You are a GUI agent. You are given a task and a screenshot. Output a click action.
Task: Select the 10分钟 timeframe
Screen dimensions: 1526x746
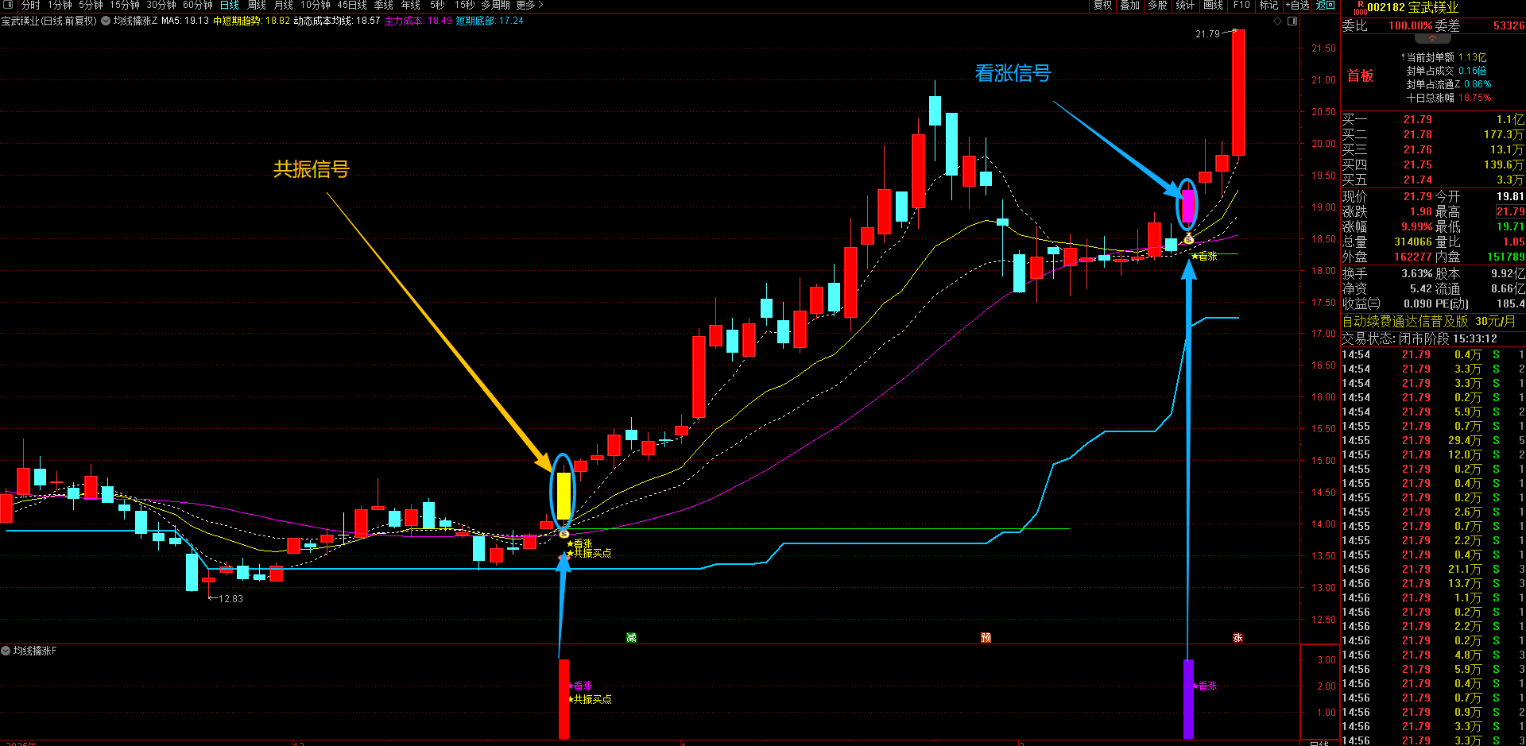(x=316, y=5)
